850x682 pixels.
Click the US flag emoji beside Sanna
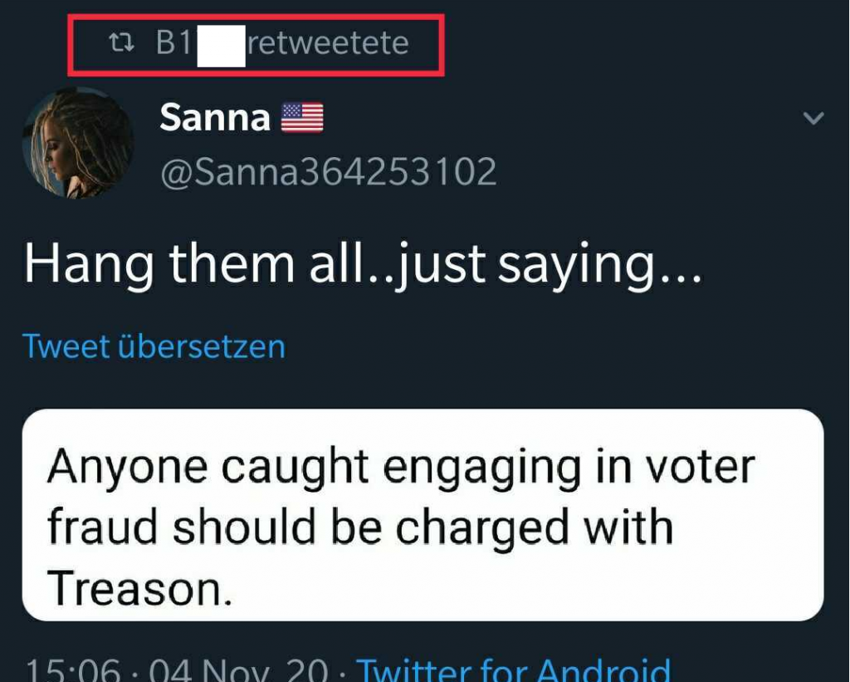tap(302, 118)
